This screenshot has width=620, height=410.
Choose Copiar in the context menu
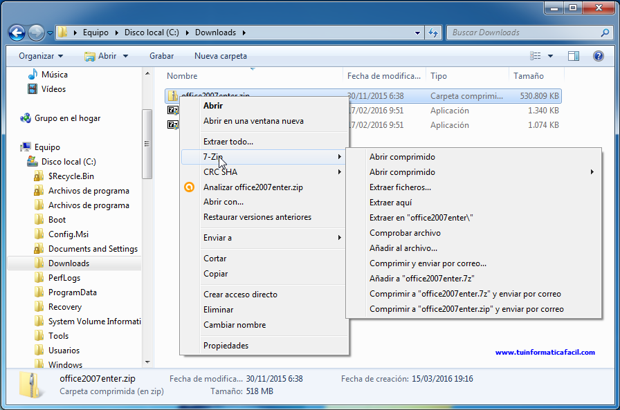264,274
